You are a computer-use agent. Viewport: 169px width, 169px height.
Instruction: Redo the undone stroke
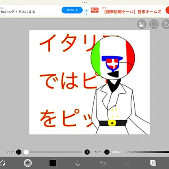click(128, 163)
